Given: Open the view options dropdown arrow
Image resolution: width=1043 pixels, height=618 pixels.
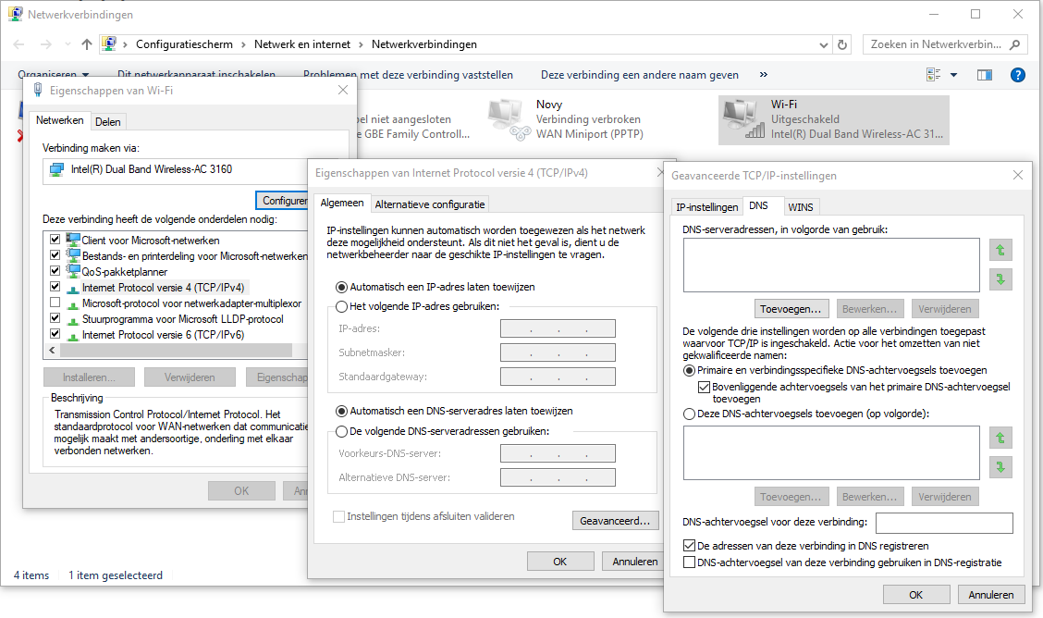Looking at the screenshot, I should [954, 75].
